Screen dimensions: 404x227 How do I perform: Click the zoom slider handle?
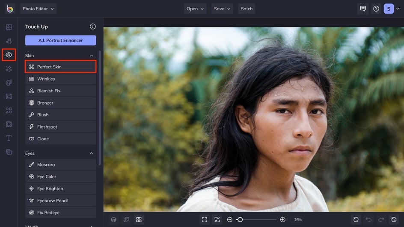(240, 219)
